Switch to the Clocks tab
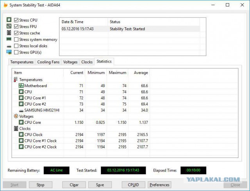The width and height of the screenshot is (250, 191). [x=87, y=62]
